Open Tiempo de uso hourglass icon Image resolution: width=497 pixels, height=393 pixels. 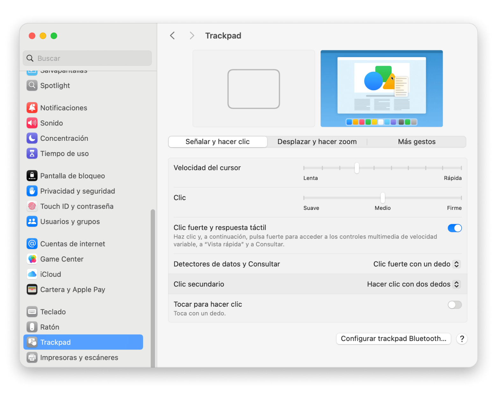click(x=32, y=154)
